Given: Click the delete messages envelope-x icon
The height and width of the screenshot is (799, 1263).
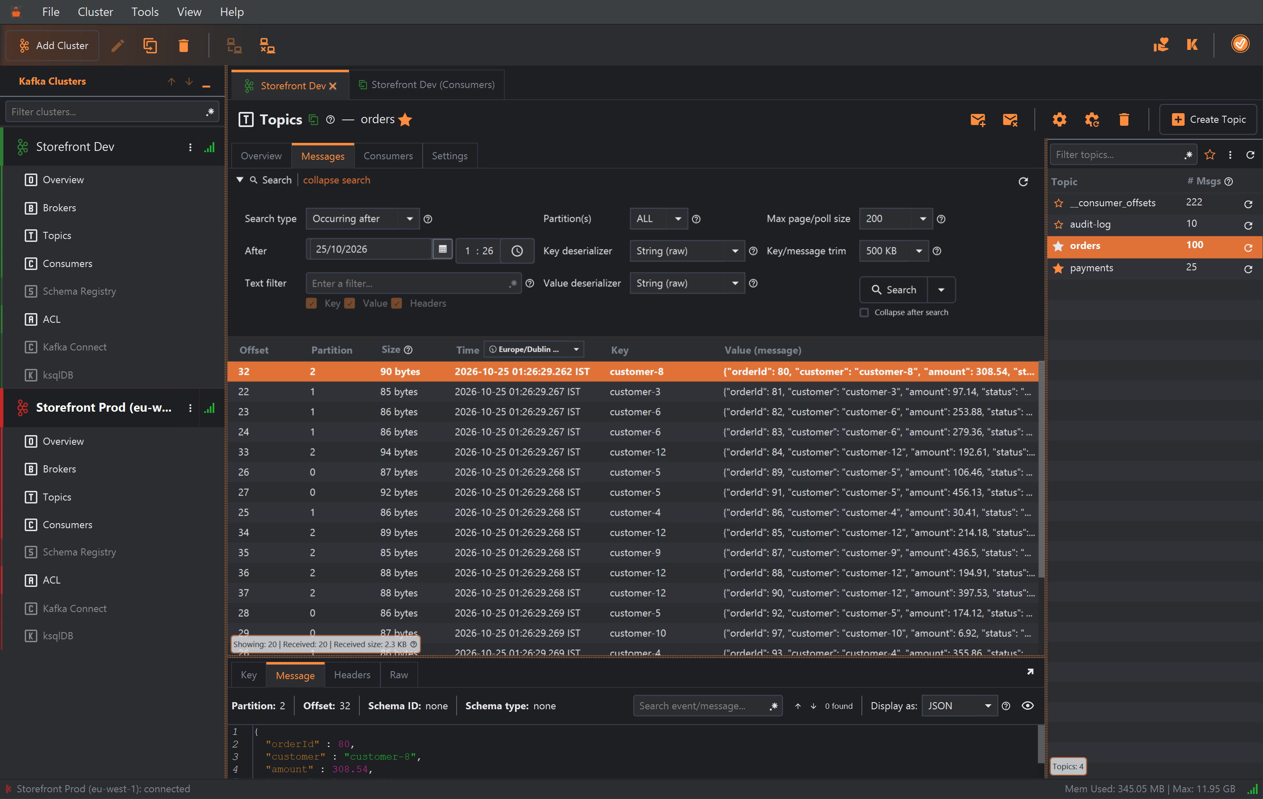Looking at the screenshot, I should 1010,120.
